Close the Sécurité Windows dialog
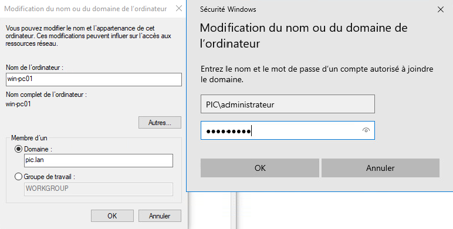The width and height of the screenshot is (453, 229). [x=440, y=9]
